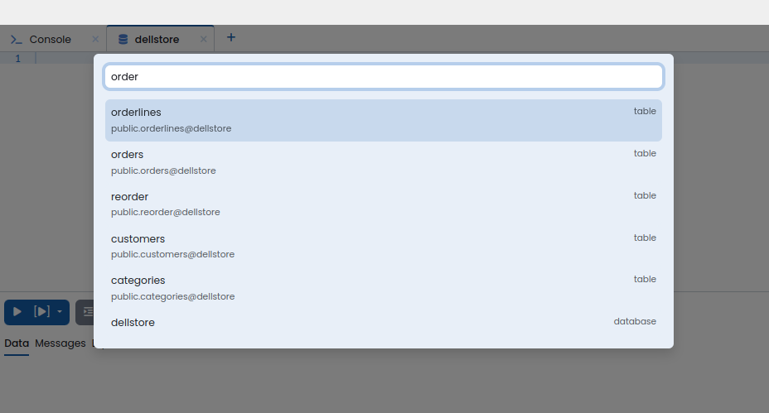Click the Console terminal icon
This screenshot has width=769, height=413.
click(x=17, y=39)
